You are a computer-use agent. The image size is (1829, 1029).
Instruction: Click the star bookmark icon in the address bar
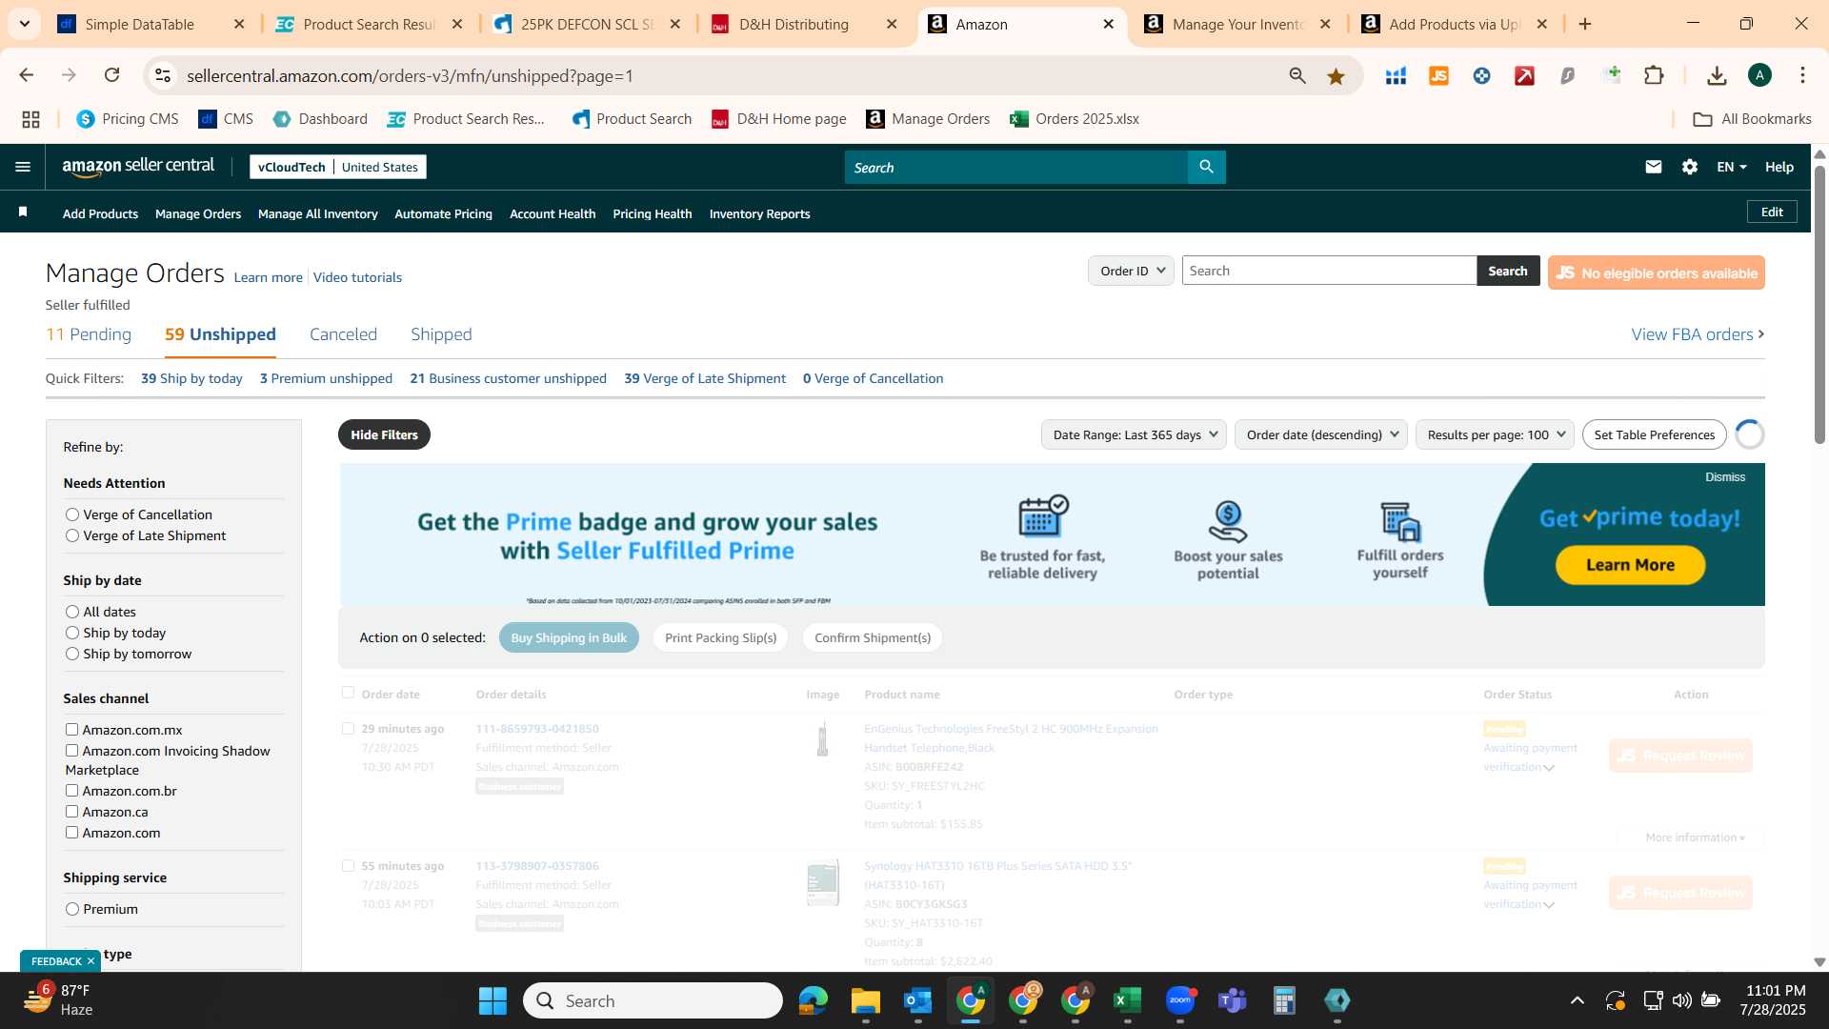point(1336,76)
